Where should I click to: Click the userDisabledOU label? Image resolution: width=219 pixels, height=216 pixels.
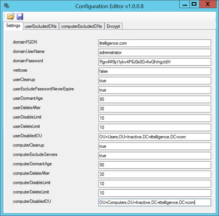coord(27,136)
